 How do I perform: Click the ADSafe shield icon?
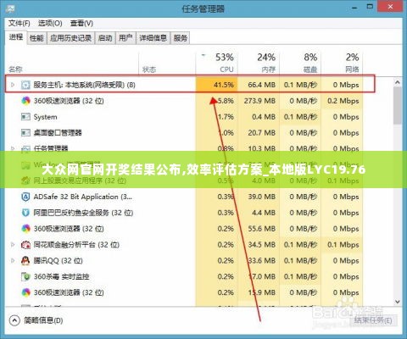point(25,197)
